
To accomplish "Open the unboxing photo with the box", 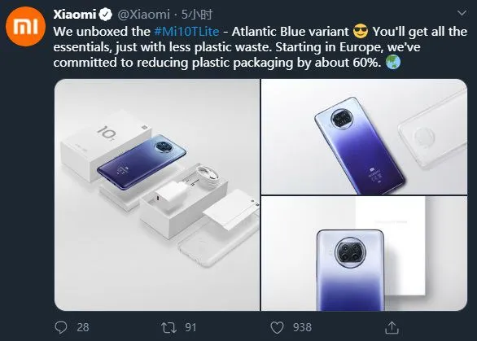I will coord(157,195).
